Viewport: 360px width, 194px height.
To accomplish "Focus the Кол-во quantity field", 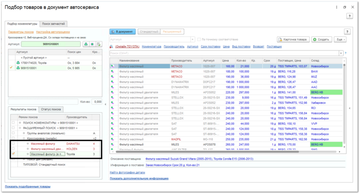I will [97, 102].
